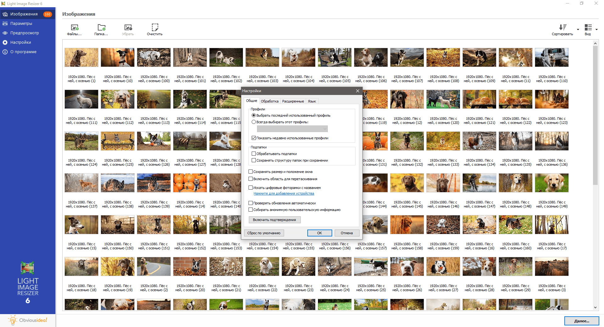Image resolution: width=604 pixels, height=327 pixels.
Task: Open the Параметры sidebar section
Action: point(28,24)
